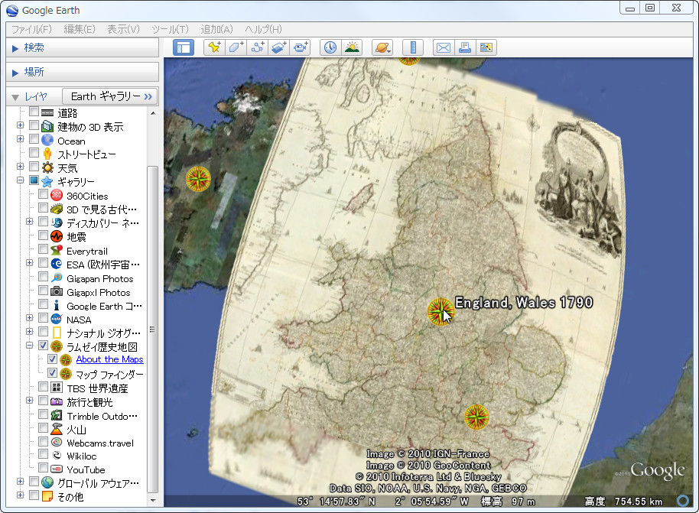This screenshot has height=513, width=699.
Task: Enable the sunlight toolbar icon
Action: [352, 47]
